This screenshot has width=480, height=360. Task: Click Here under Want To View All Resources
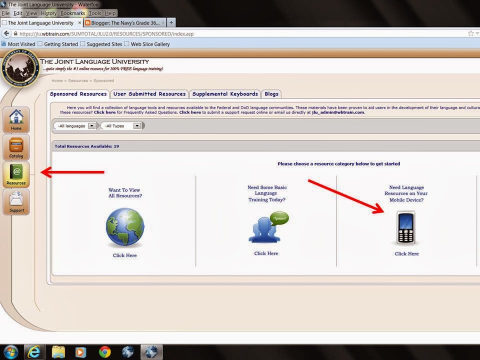pyautogui.click(x=124, y=255)
